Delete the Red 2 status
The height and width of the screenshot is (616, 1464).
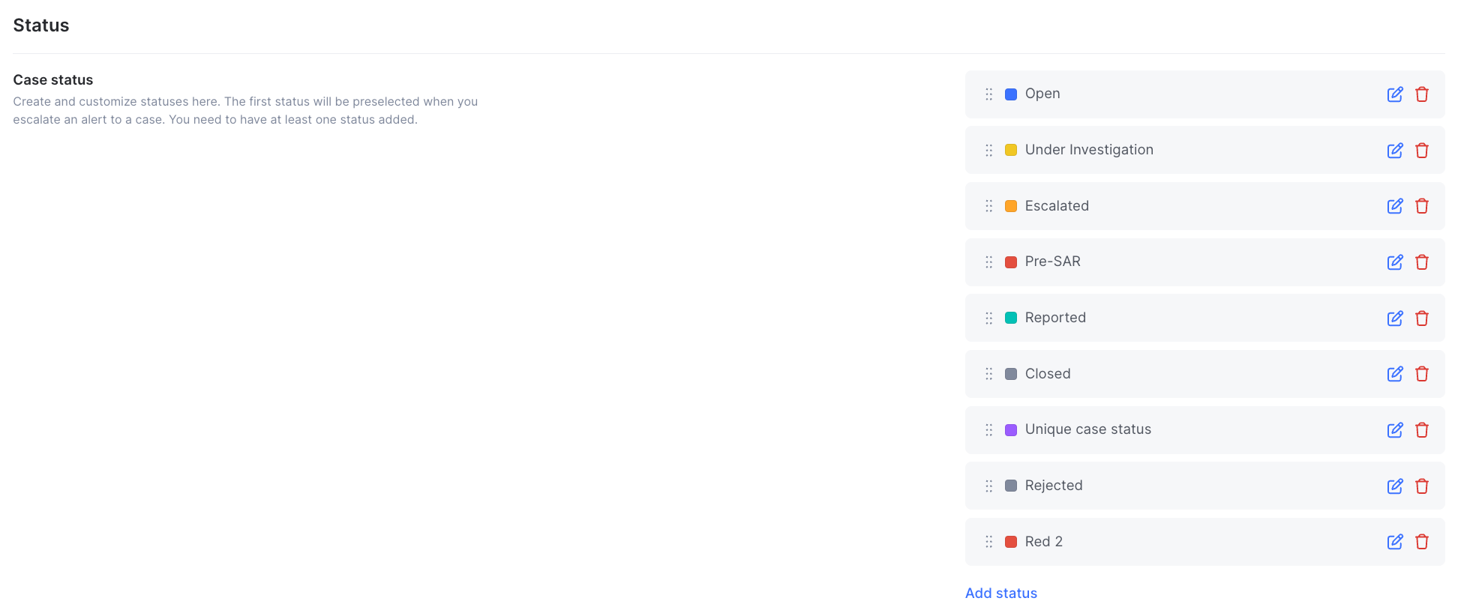coord(1422,542)
